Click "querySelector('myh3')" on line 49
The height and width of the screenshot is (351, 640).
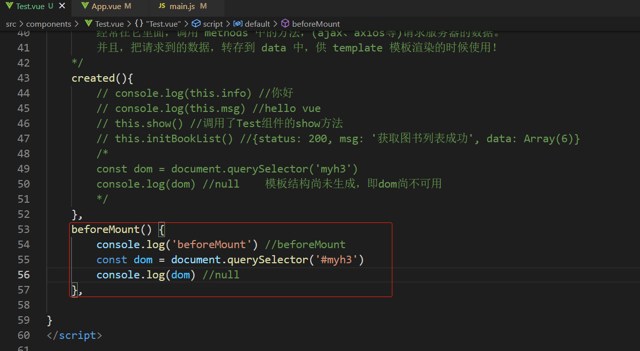coord(293,169)
